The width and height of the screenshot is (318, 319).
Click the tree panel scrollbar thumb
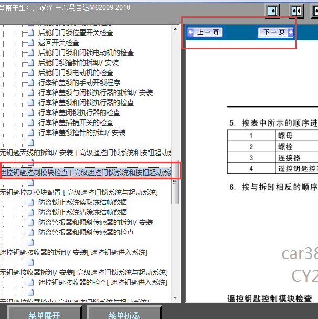click(x=175, y=182)
